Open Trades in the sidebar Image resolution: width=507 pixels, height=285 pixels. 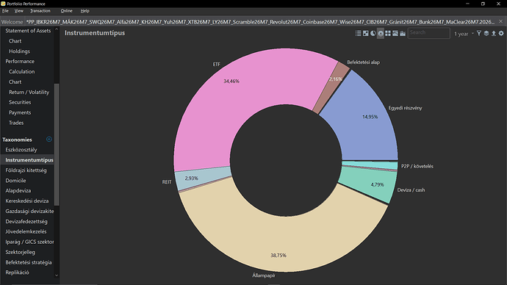pos(16,123)
